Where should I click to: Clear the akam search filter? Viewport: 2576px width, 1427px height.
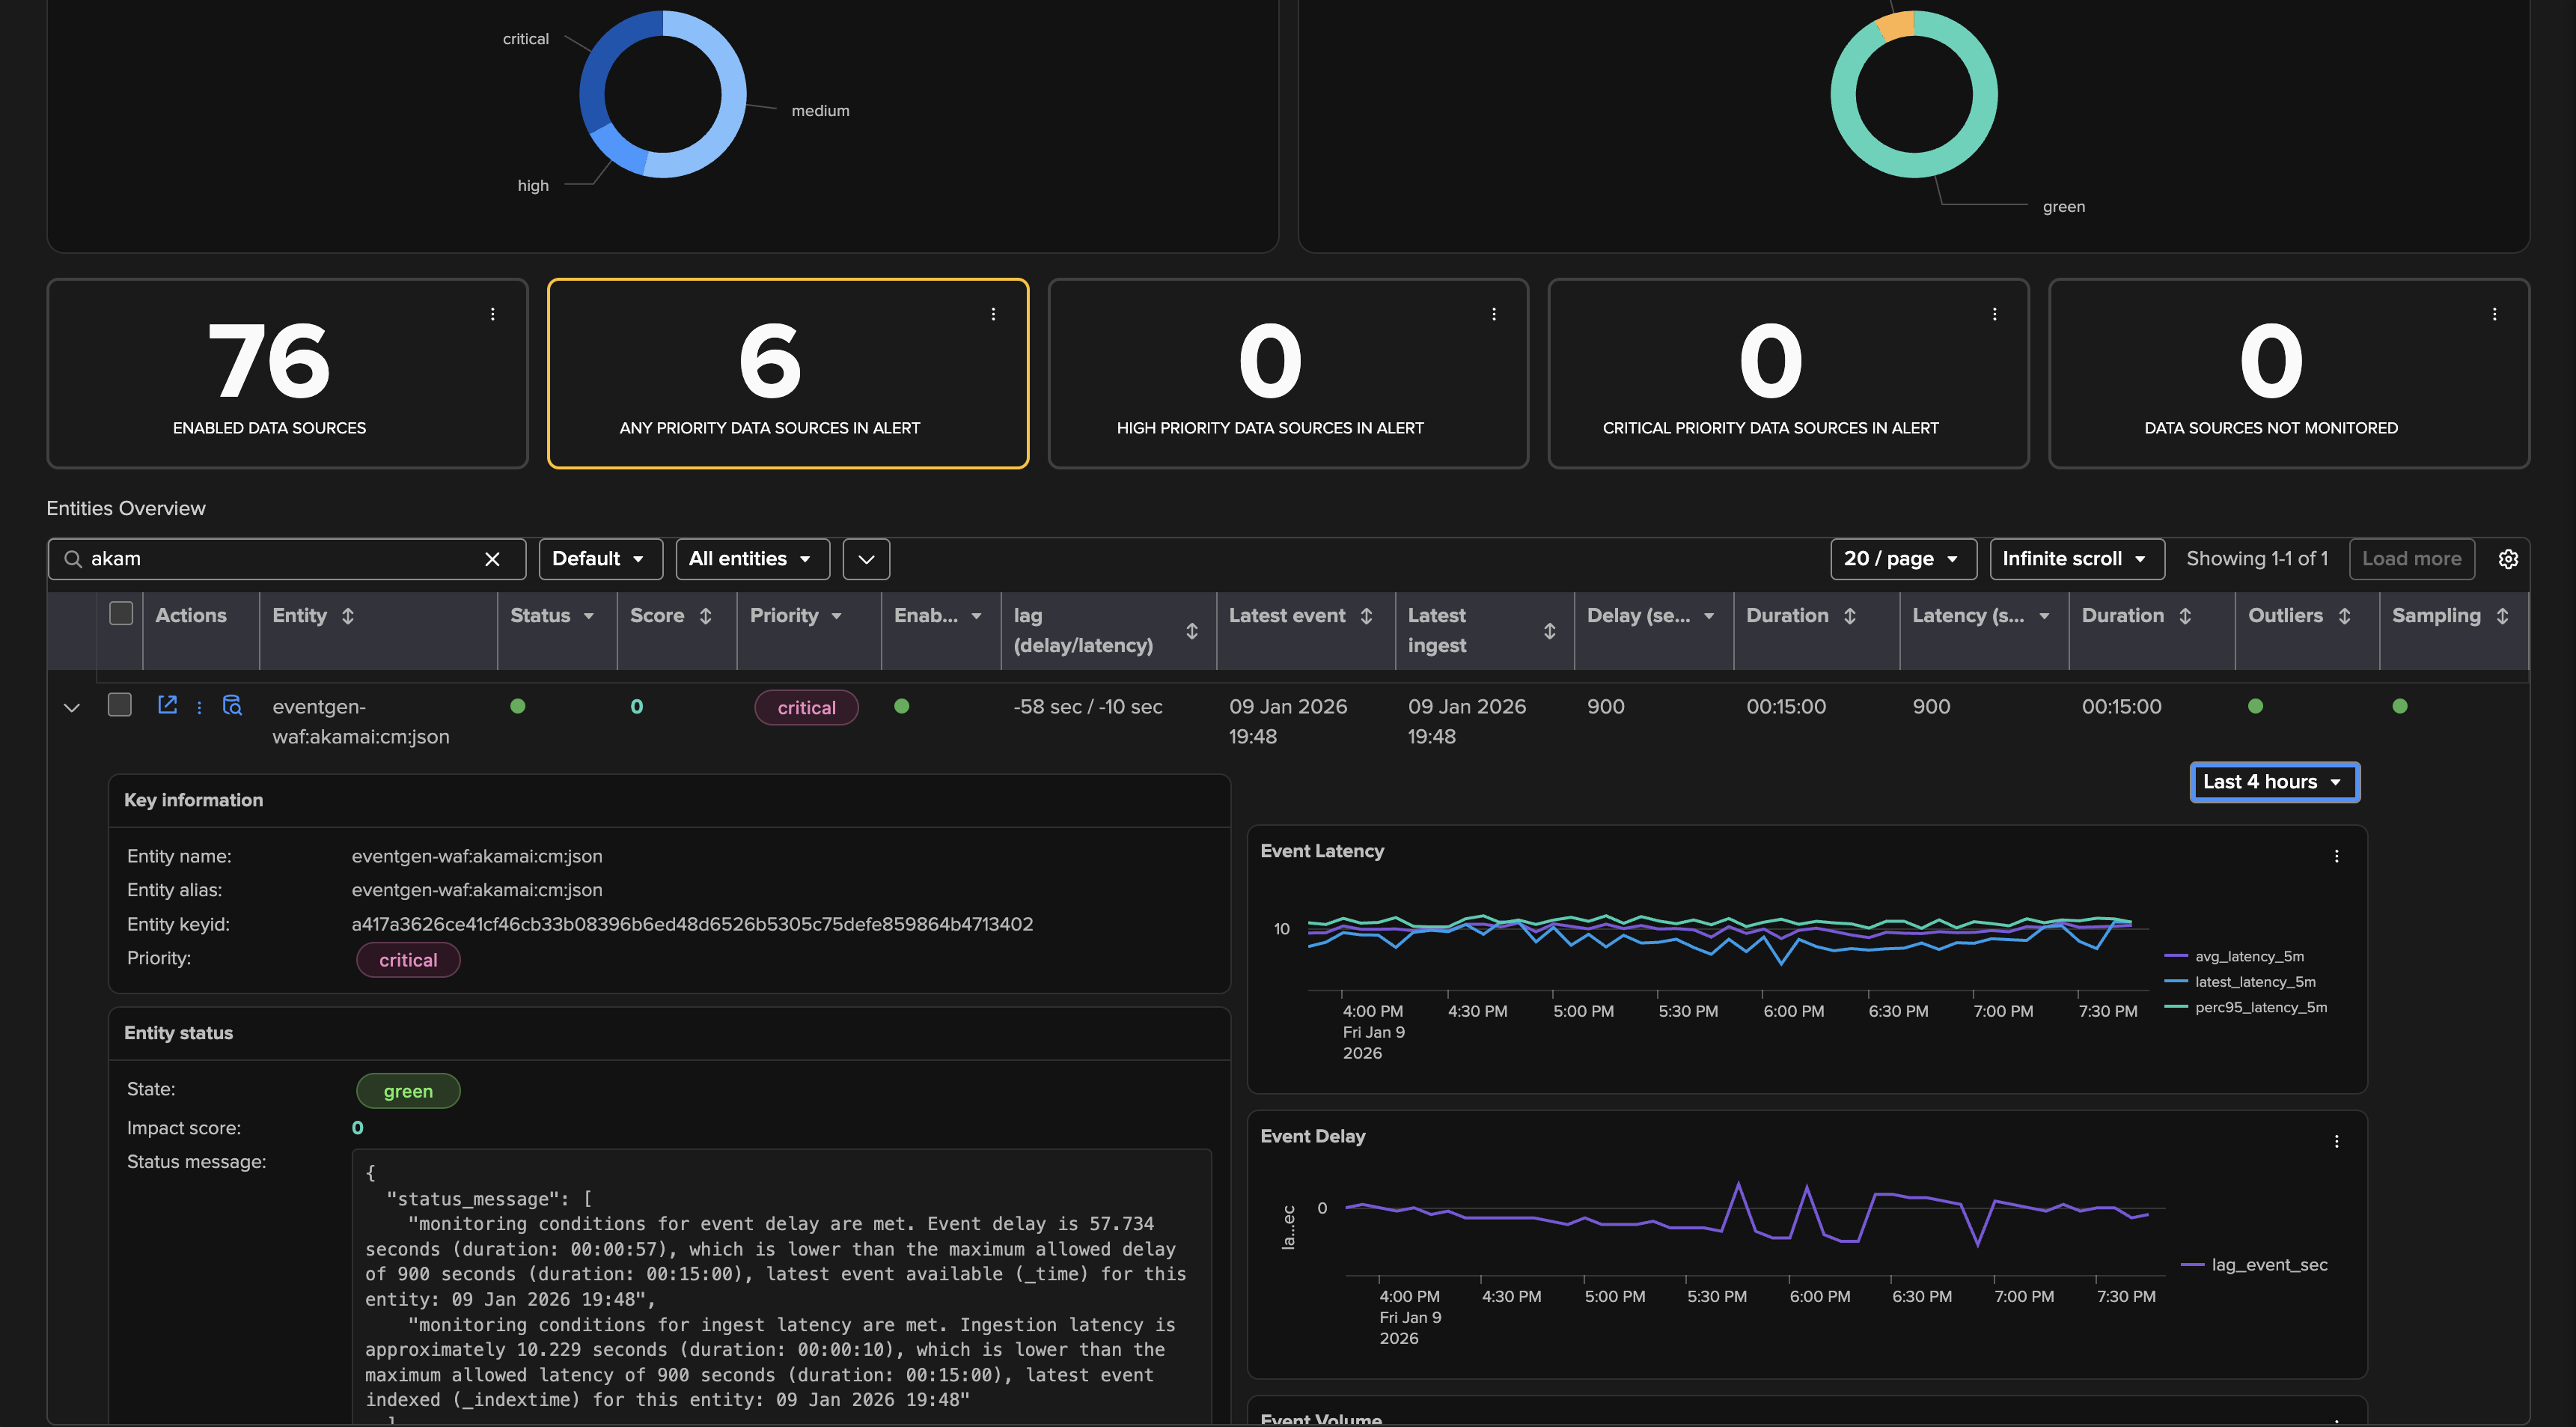pyautogui.click(x=492, y=559)
